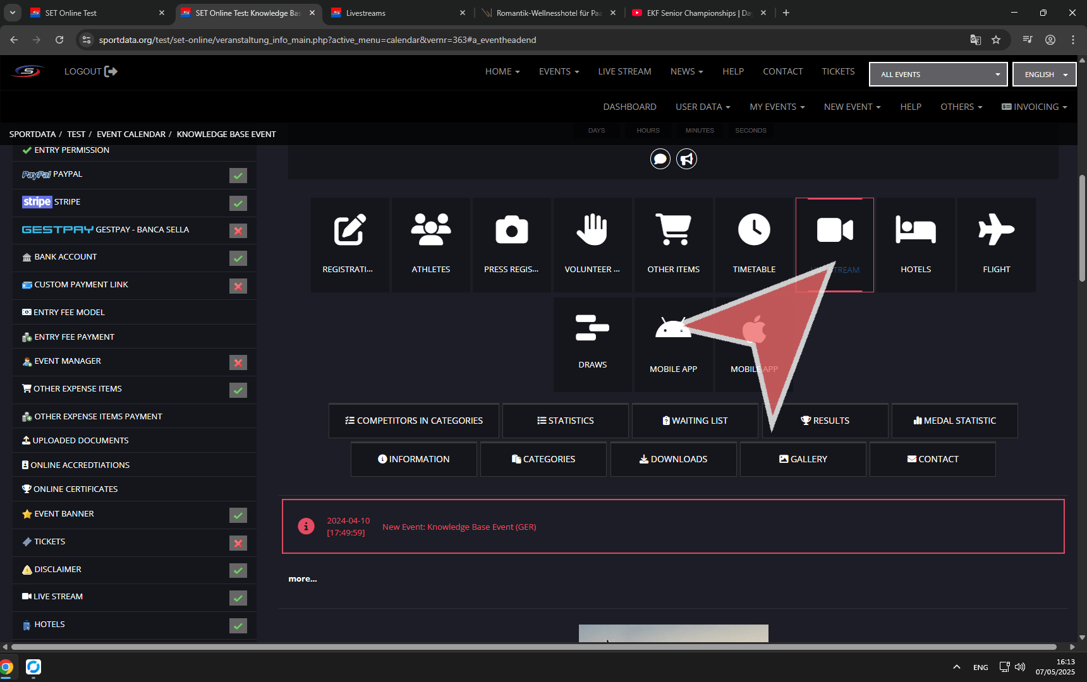Toggle the Event Banner checkbox

coord(238,515)
